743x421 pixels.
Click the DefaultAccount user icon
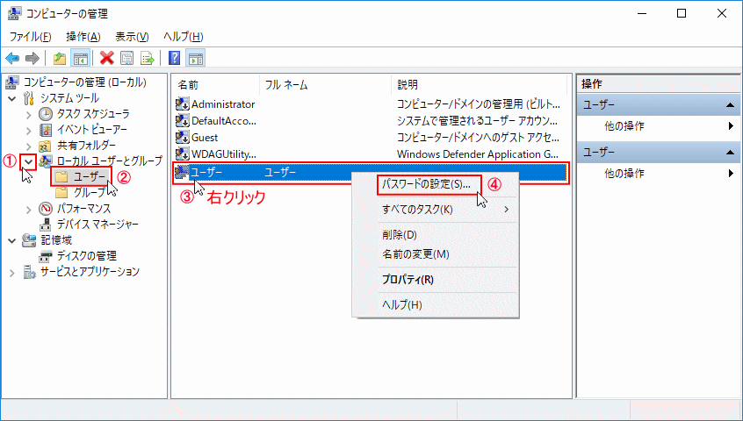tap(183, 121)
